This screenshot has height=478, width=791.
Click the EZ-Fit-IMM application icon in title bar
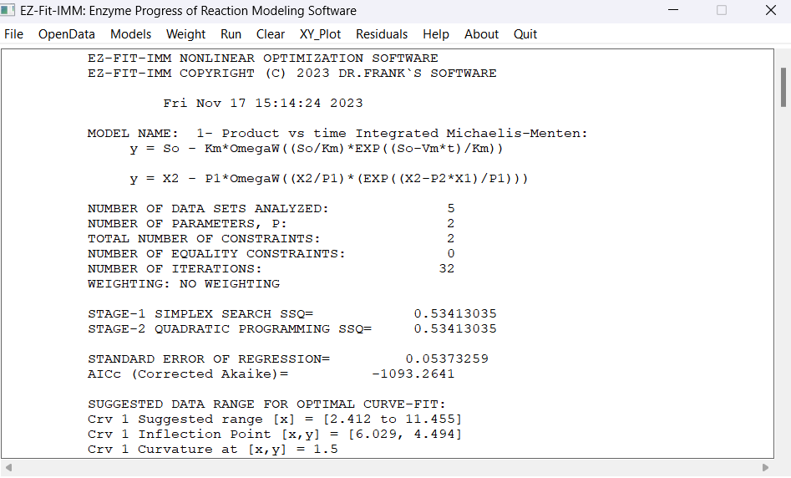pos(8,10)
